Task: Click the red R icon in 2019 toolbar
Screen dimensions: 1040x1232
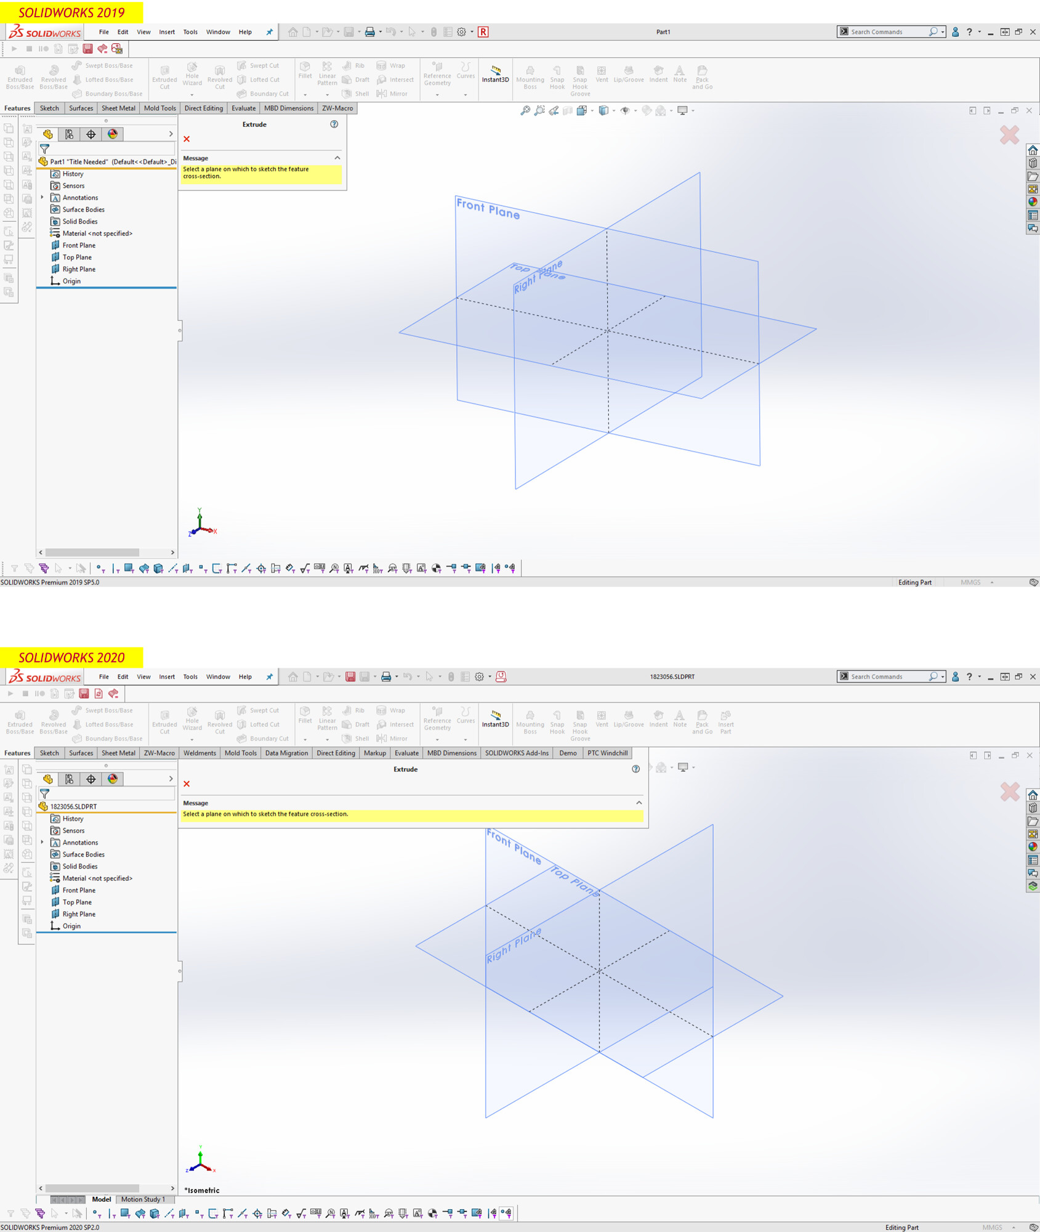Action: pos(483,32)
